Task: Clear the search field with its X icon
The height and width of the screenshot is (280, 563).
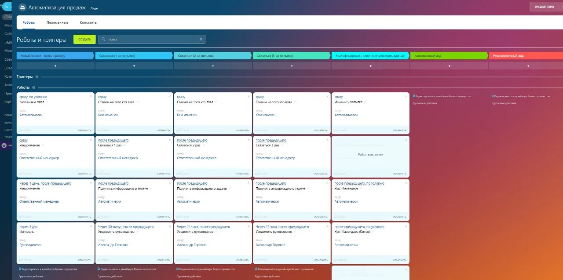Action: (x=201, y=39)
